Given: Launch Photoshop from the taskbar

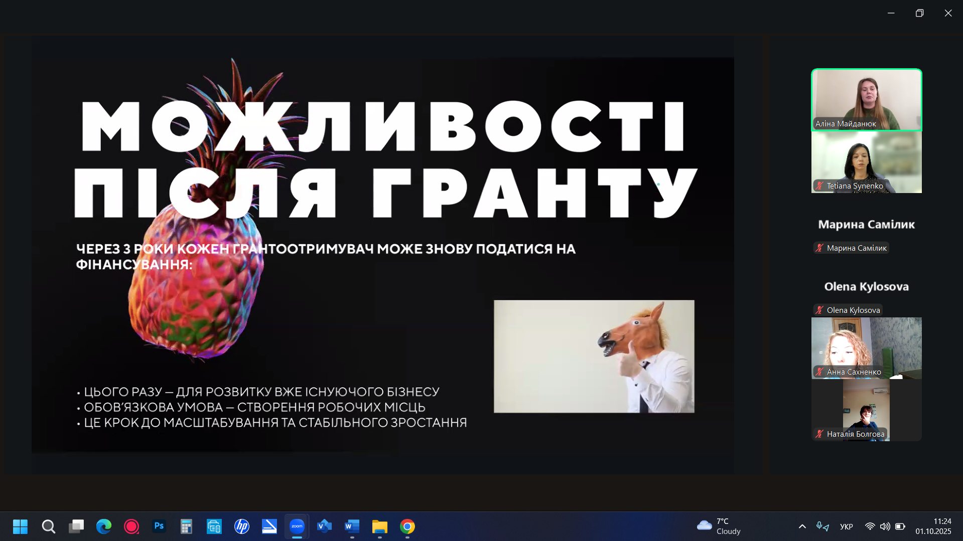Looking at the screenshot, I should [159, 526].
